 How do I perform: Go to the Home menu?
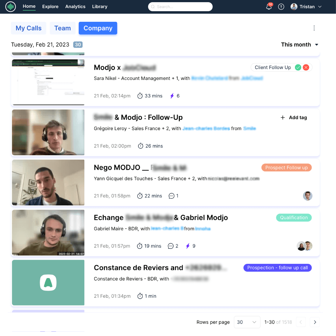click(x=29, y=7)
